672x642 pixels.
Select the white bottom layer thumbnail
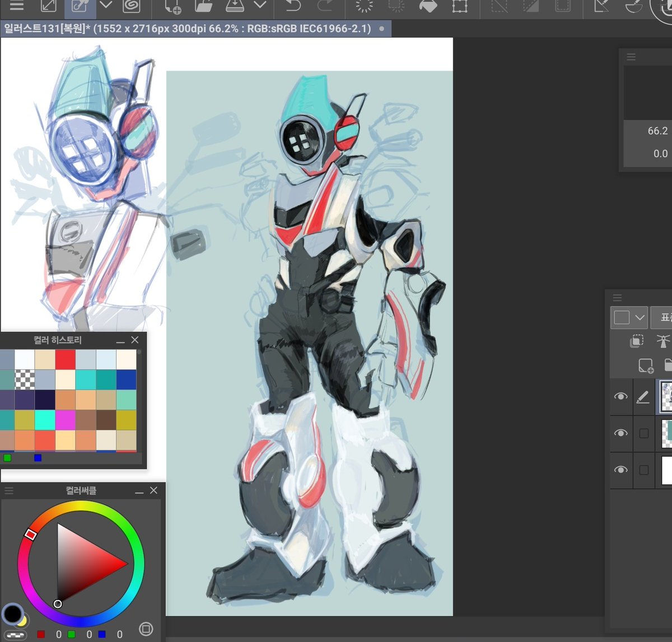point(666,470)
